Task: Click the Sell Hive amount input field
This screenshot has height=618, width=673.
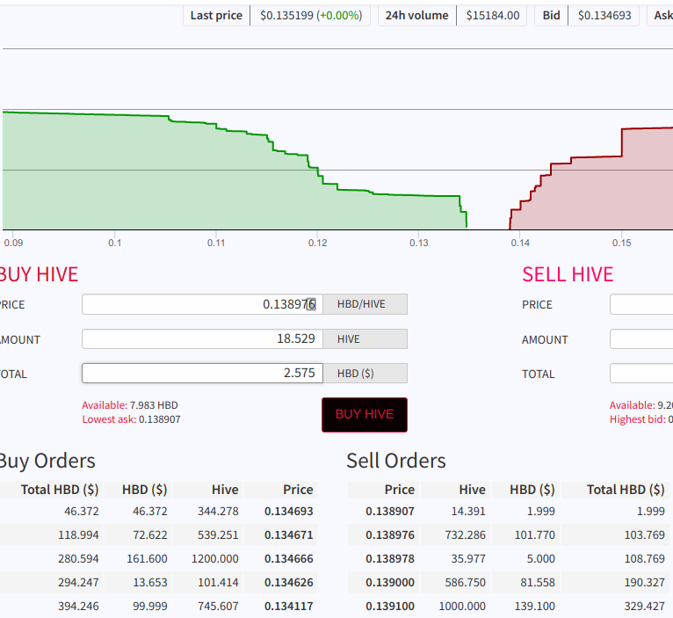Action: (641, 338)
